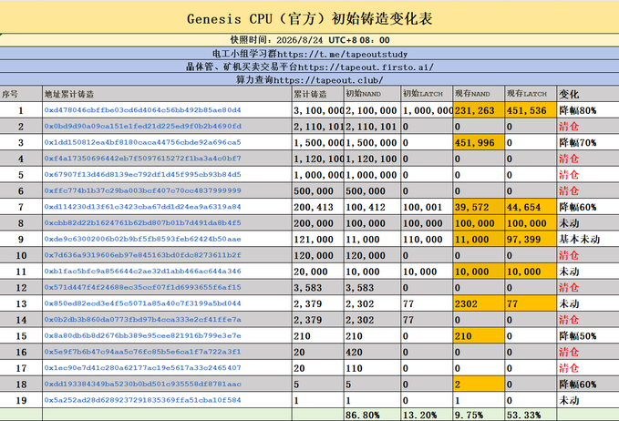Open address link starting 0x5e9f7b6b47c94aa5
This screenshot has width=619, height=421.
[142, 352]
